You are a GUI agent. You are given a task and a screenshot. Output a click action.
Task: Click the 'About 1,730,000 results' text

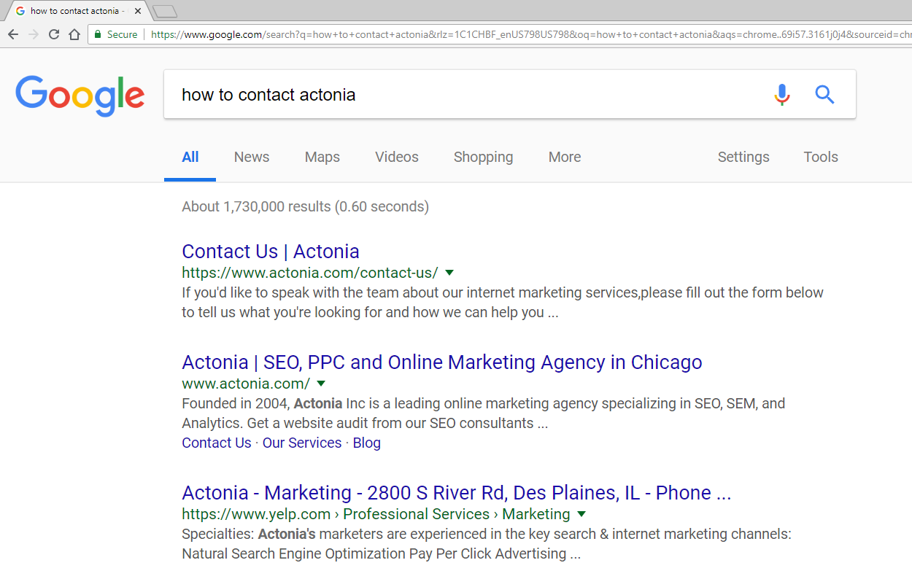tap(305, 206)
